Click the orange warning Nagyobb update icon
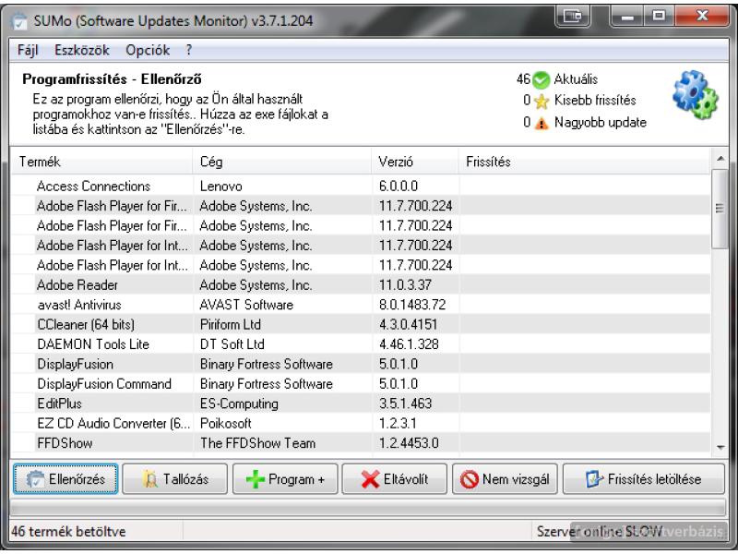Image resolution: width=738 pixels, height=554 pixels. pyautogui.click(x=542, y=124)
